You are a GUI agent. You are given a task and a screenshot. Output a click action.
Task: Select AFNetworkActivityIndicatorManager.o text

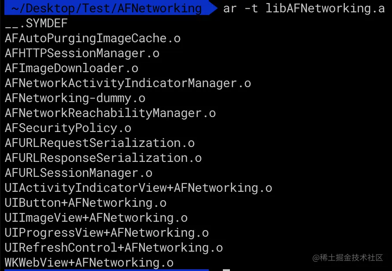pyautogui.click(x=128, y=83)
